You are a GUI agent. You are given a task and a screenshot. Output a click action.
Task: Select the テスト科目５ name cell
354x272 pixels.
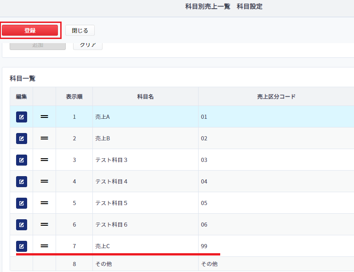pyautogui.click(x=145, y=203)
